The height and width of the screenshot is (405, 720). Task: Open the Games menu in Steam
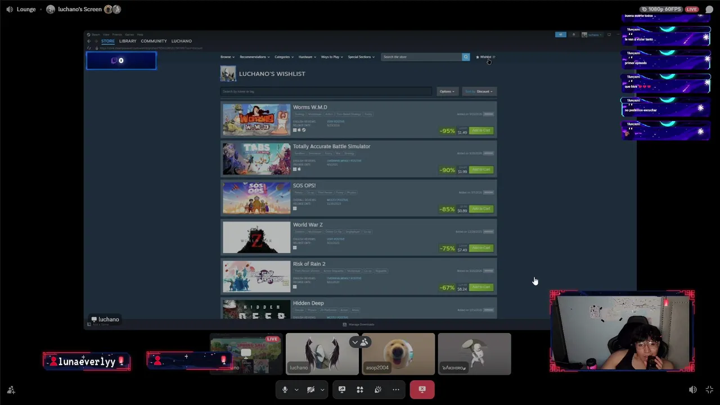coord(129,34)
